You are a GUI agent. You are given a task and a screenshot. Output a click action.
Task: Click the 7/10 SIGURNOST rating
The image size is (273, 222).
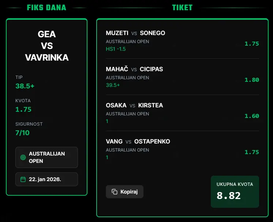point(22,133)
